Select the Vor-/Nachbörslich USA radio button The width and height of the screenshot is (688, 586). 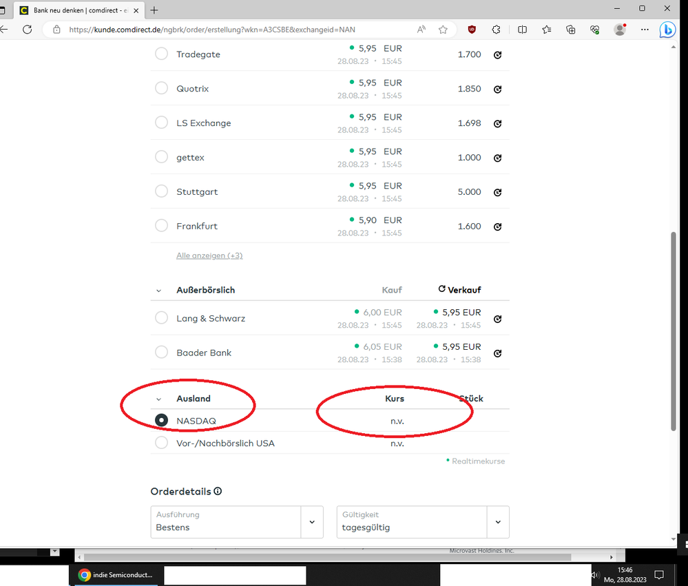point(161,443)
